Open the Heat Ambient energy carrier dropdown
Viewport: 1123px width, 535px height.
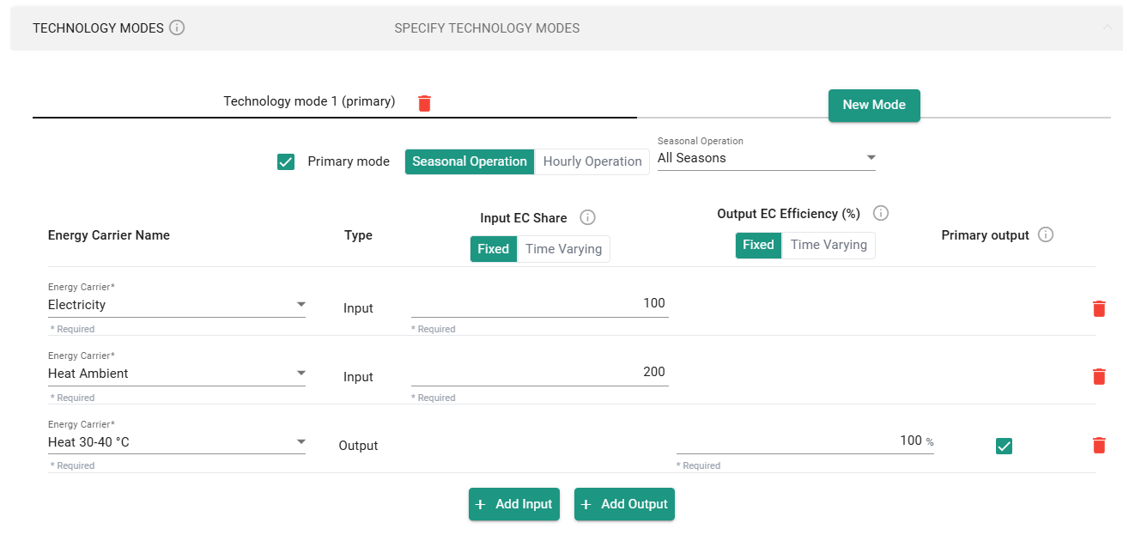pyautogui.click(x=176, y=374)
